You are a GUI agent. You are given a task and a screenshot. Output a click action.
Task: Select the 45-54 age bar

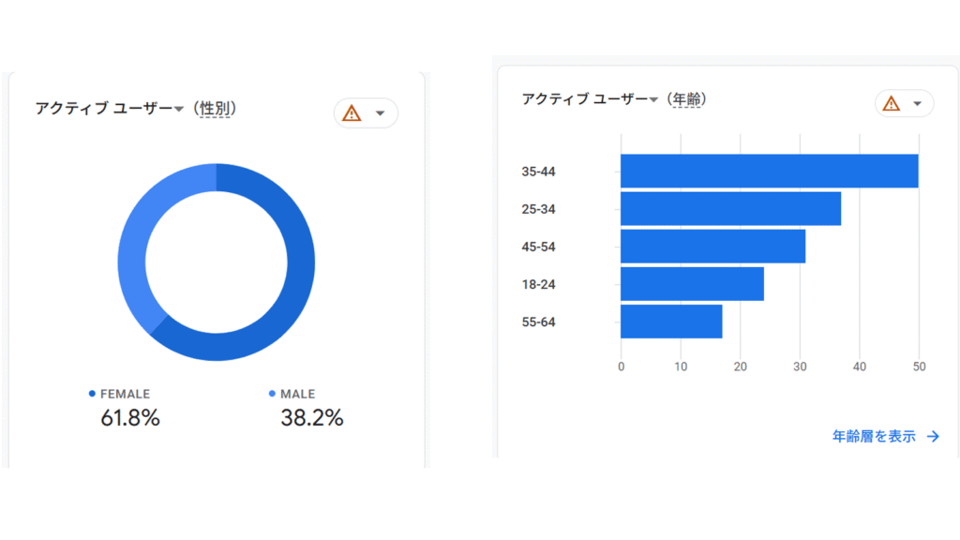(x=712, y=247)
